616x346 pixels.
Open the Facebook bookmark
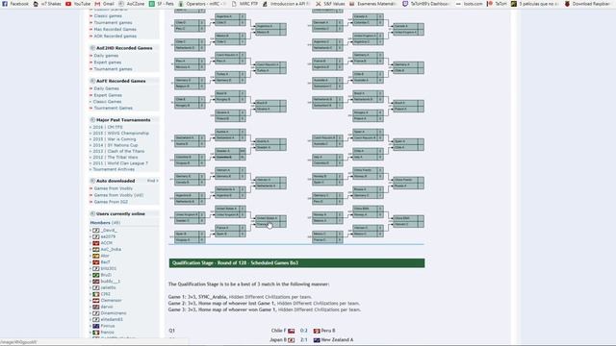click(15, 4)
